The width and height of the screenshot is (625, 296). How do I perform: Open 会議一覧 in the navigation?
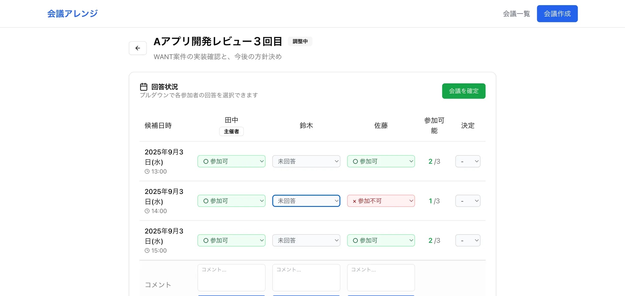516,14
